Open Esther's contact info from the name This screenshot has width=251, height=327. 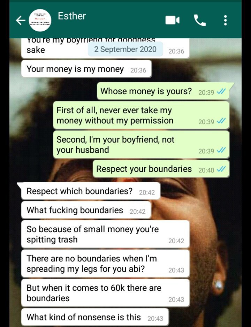point(72,16)
